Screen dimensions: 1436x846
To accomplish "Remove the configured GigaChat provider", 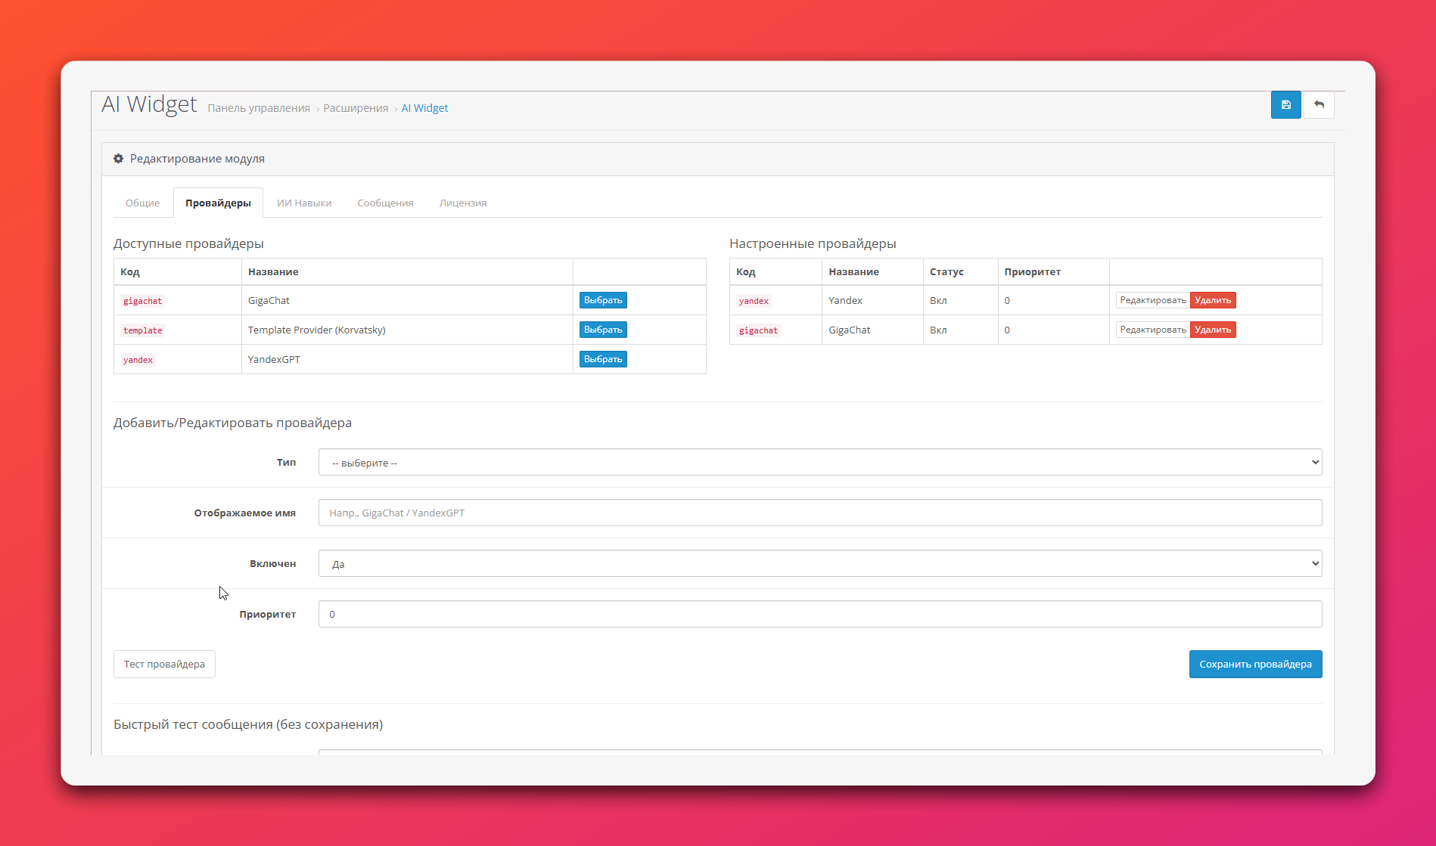I will point(1212,330).
